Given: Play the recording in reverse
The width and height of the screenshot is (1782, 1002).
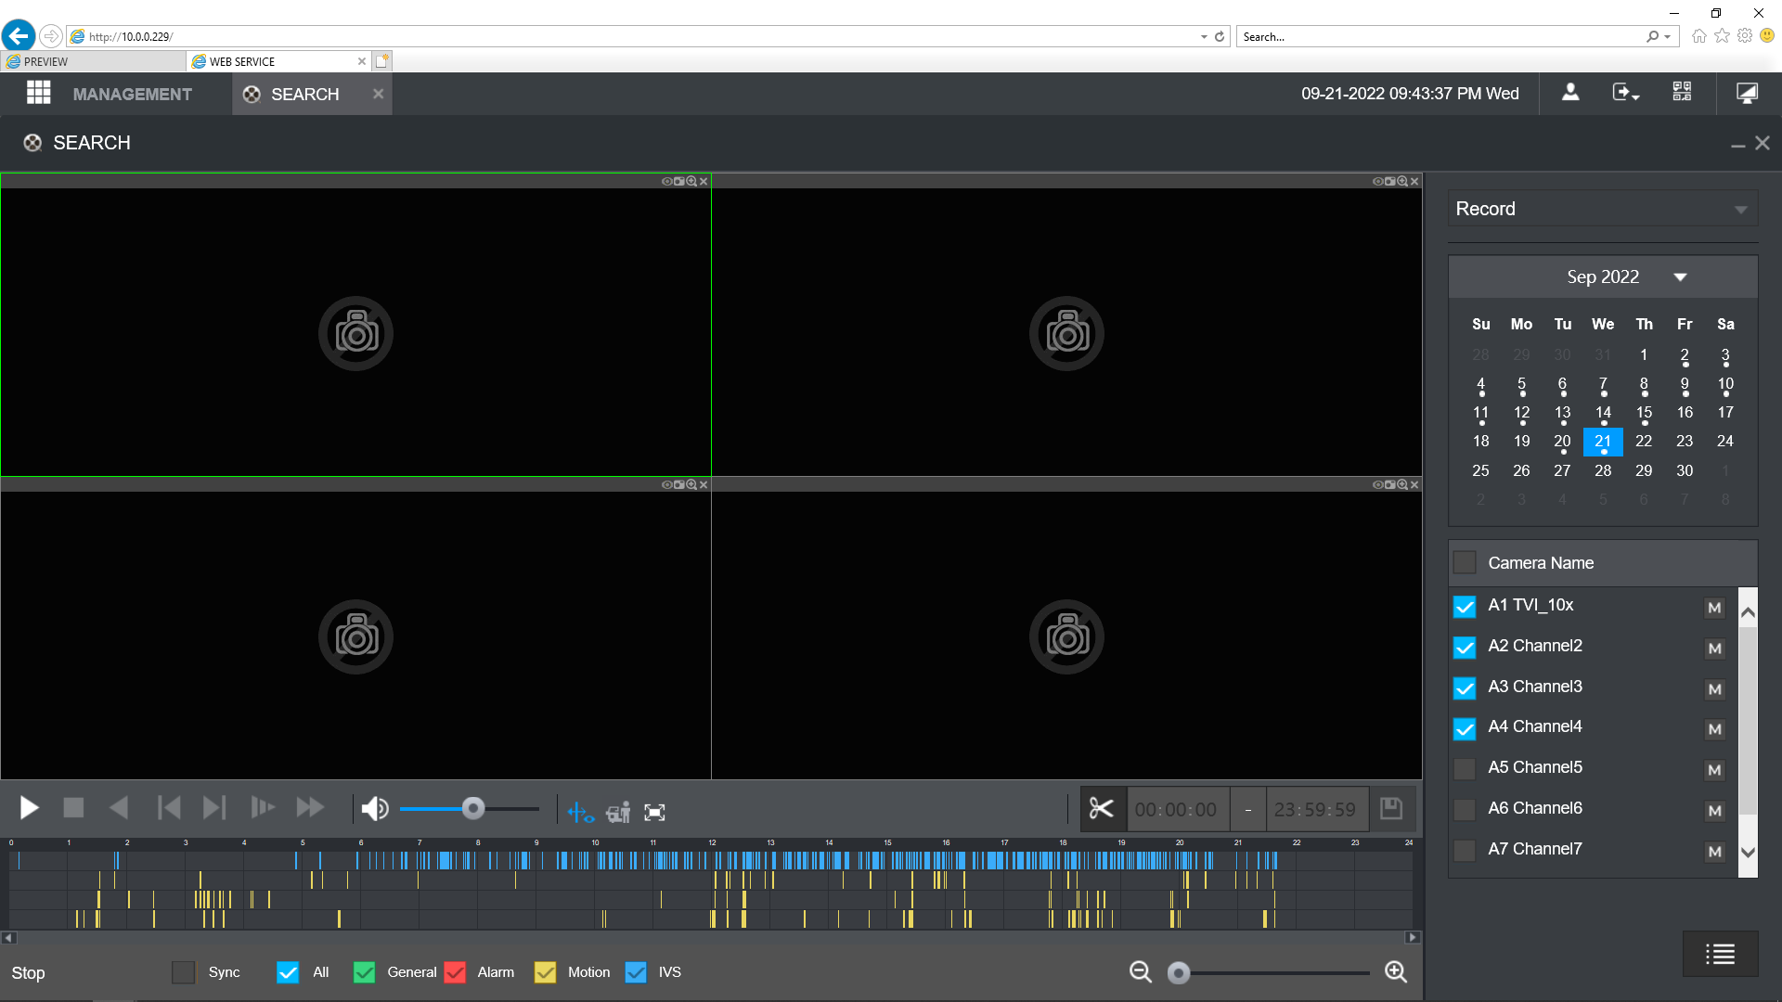Looking at the screenshot, I should click(119, 809).
